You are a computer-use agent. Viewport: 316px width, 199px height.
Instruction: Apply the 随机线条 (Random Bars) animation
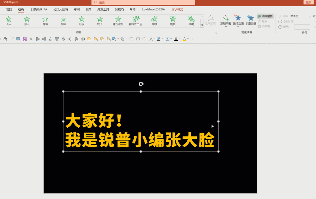pyautogui.click(x=118, y=21)
